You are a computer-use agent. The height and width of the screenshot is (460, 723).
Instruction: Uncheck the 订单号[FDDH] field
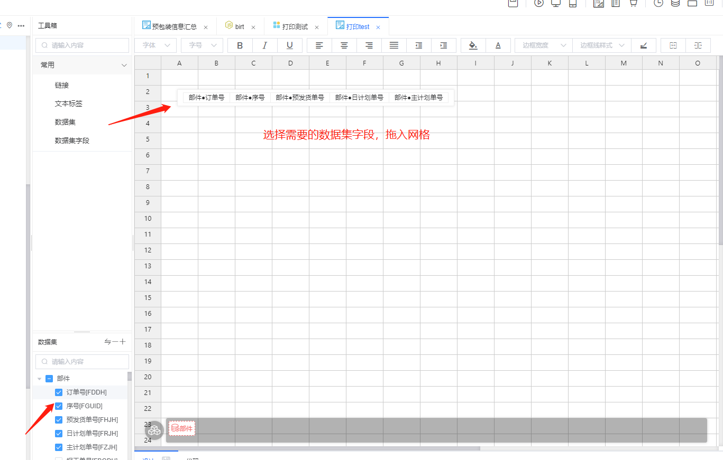(x=59, y=392)
